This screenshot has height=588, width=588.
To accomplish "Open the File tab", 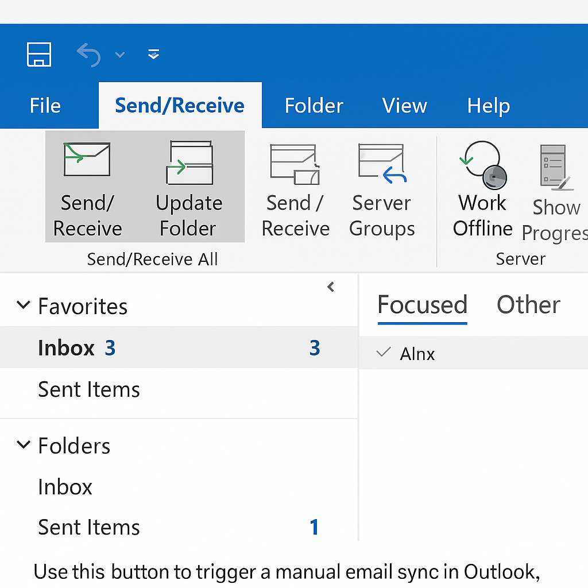I will tap(45, 106).
